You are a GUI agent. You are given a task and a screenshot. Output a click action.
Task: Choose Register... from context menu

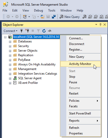coord(80,50)
